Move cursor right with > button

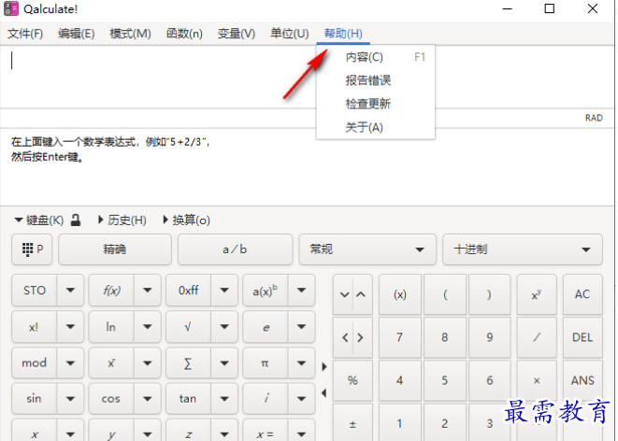click(361, 337)
